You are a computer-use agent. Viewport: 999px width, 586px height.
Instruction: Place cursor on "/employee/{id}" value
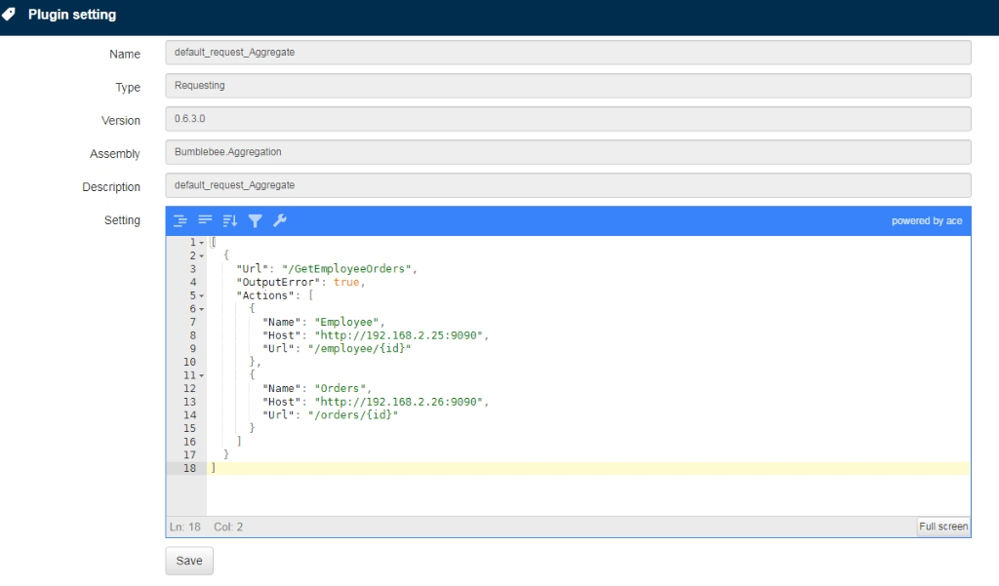(x=360, y=348)
